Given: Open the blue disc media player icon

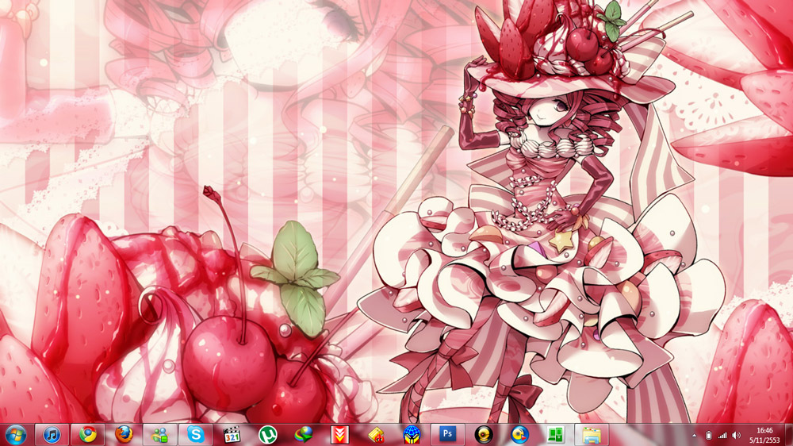Looking at the screenshot, I should (x=519, y=435).
